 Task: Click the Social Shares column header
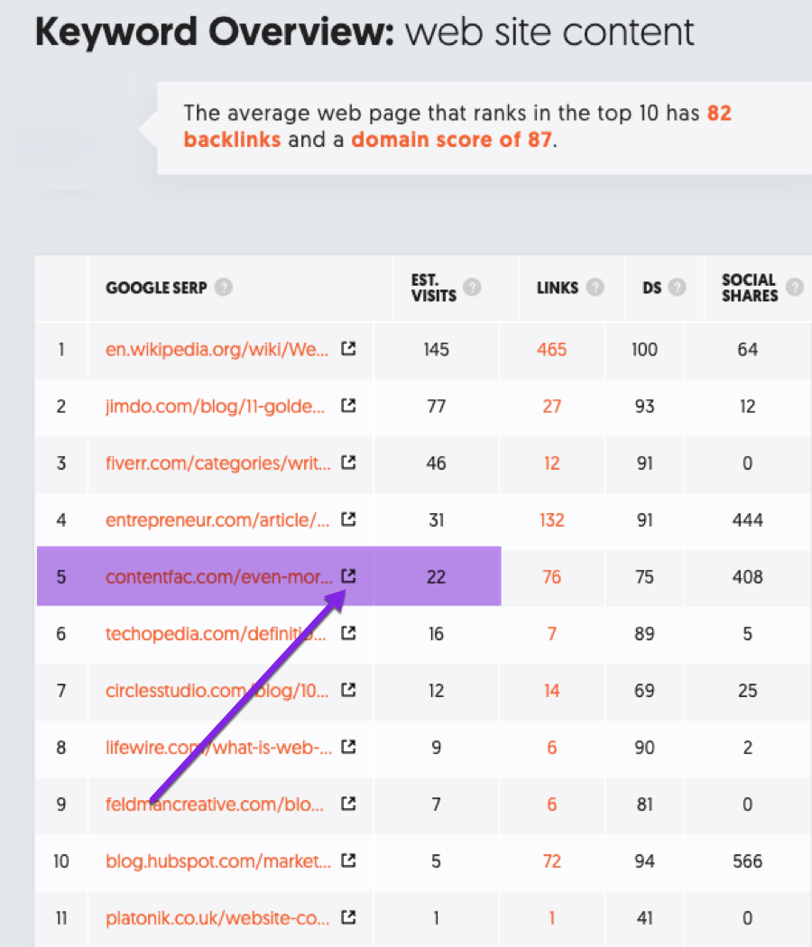point(749,288)
